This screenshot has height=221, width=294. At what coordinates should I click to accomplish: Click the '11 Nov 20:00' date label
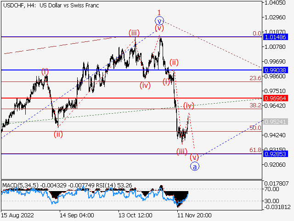point(194,215)
